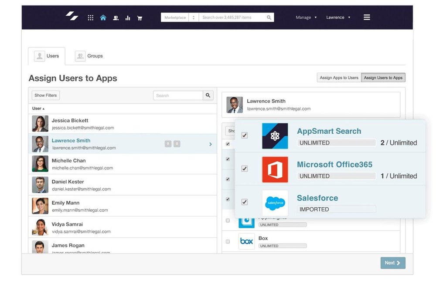Image resolution: width=436 pixels, height=294 pixels.
Task: Expand the Lawrence account dropdown
Action: tap(338, 17)
